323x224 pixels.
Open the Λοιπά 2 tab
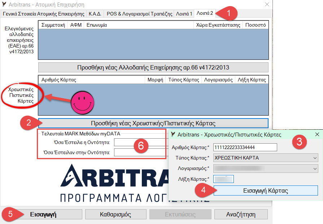click(x=205, y=13)
